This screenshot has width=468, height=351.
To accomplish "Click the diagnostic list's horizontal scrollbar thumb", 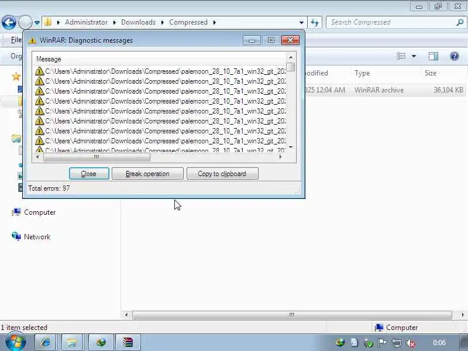I will point(97,157).
